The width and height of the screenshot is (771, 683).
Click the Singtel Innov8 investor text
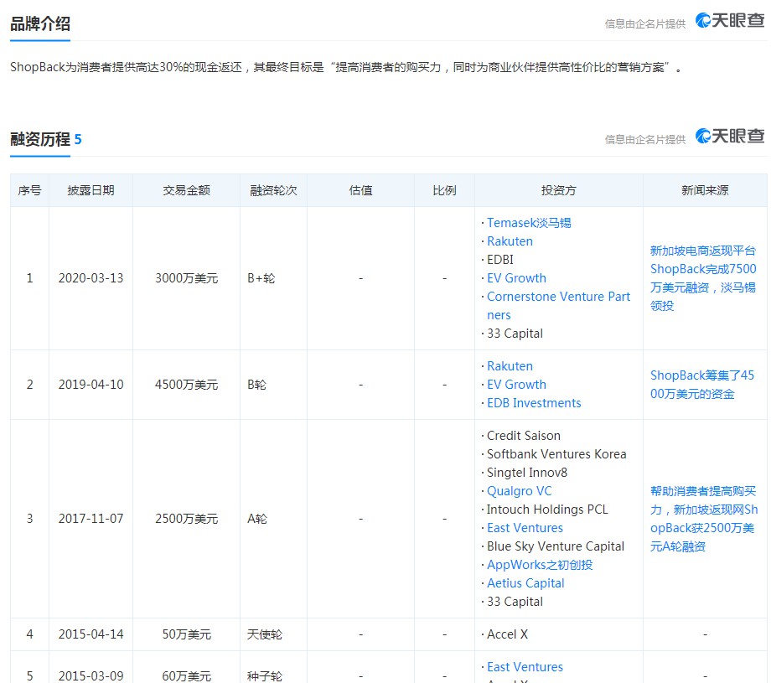coord(527,473)
